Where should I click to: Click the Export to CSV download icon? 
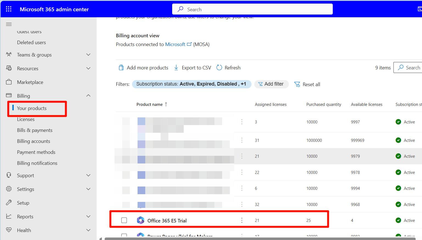[176, 67]
